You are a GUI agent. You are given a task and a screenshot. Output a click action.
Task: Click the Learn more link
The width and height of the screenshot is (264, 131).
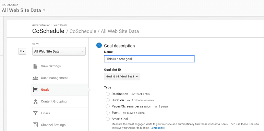point(158,128)
